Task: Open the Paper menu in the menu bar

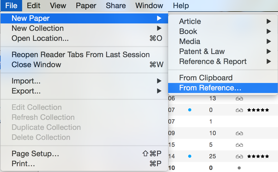Action: click(x=86, y=6)
